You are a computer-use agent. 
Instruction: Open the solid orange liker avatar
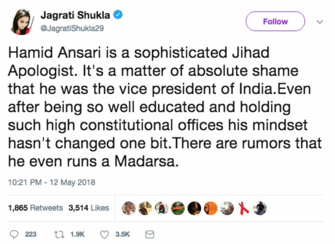(211, 208)
